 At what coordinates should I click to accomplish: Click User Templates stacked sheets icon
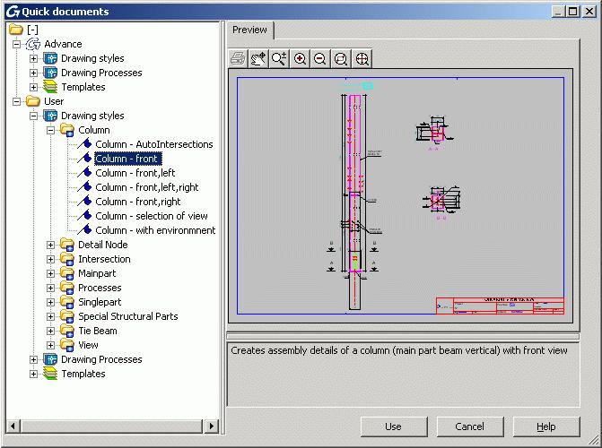50,374
